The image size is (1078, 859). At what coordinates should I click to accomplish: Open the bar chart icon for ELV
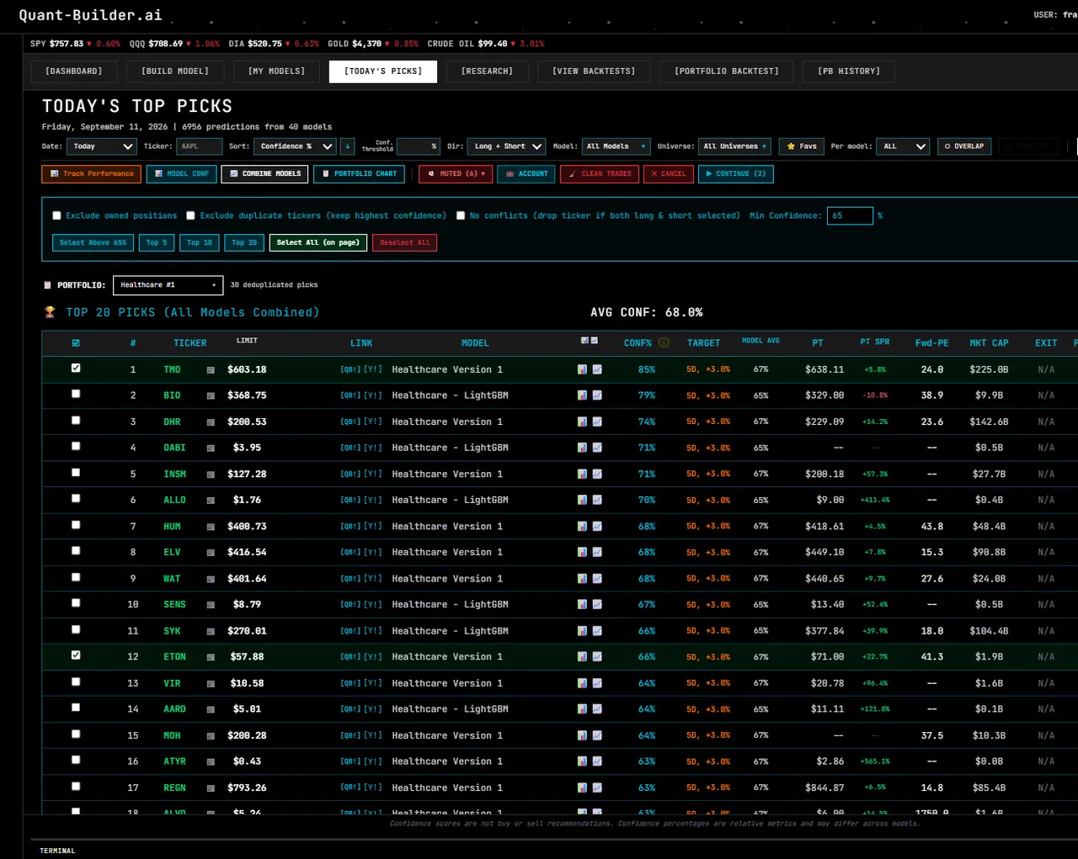[582, 553]
